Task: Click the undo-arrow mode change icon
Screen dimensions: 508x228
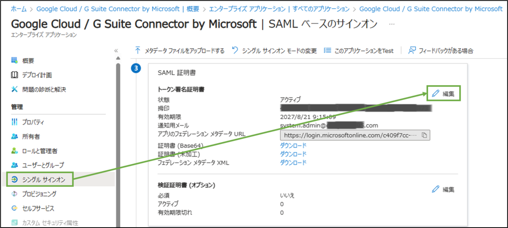Action: click(235, 50)
